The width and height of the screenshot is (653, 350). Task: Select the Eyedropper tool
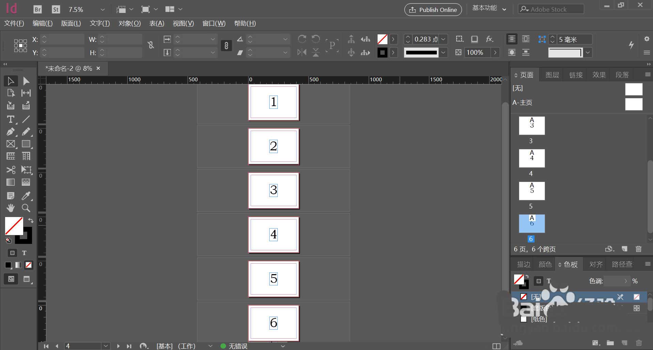pyautogui.click(x=26, y=196)
